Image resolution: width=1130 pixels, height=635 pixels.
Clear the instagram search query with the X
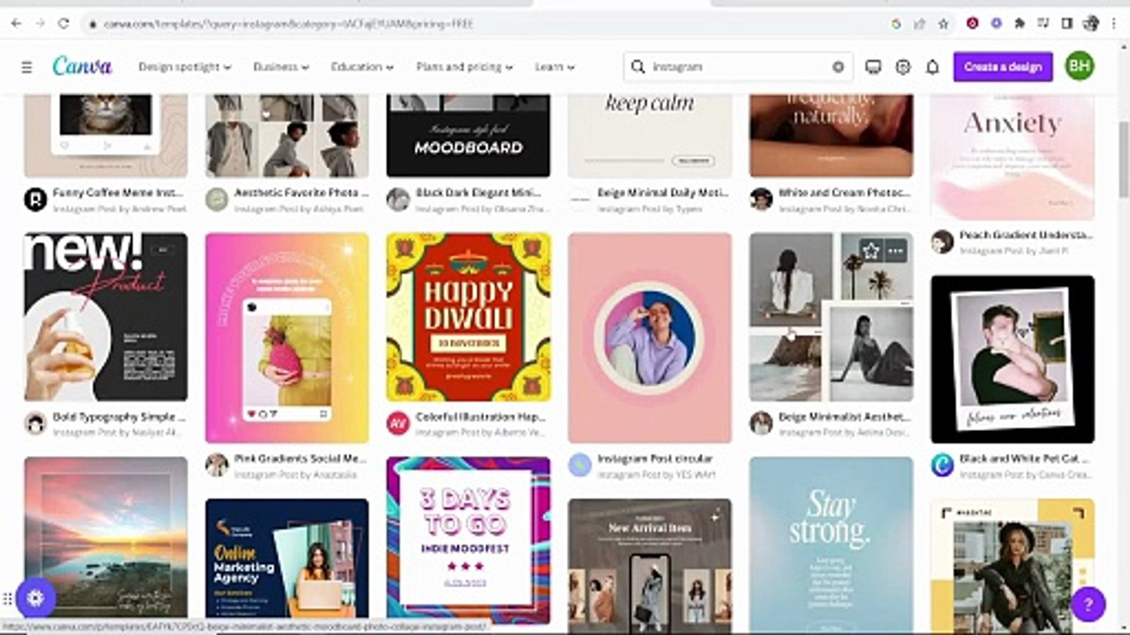click(838, 66)
